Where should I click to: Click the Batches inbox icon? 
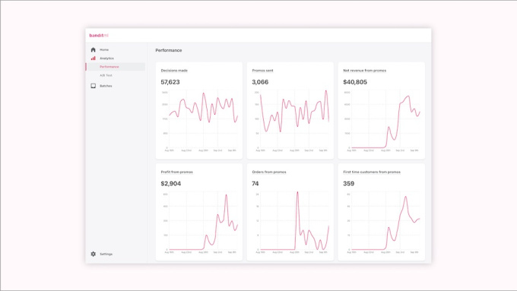point(93,86)
